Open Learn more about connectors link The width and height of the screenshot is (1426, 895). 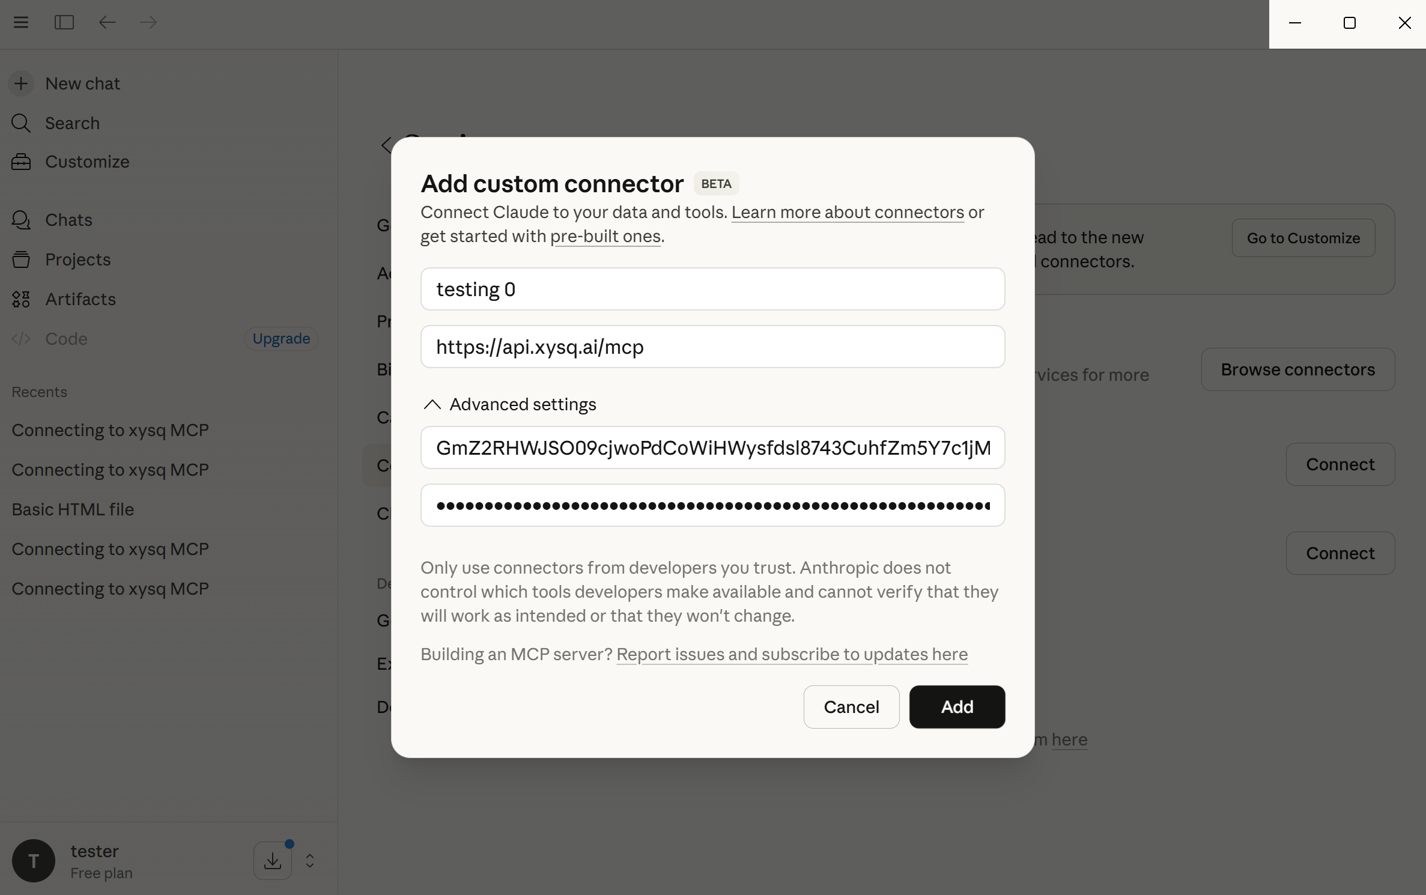[x=848, y=212]
